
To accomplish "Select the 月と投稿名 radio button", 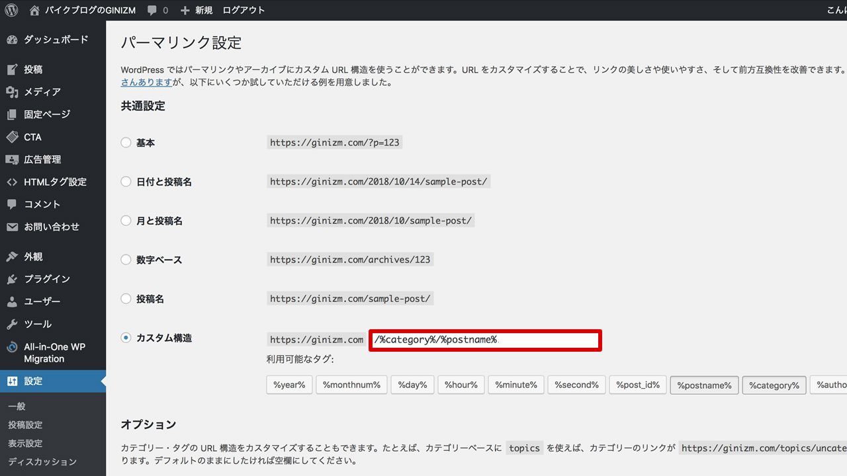I will (126, 221).
